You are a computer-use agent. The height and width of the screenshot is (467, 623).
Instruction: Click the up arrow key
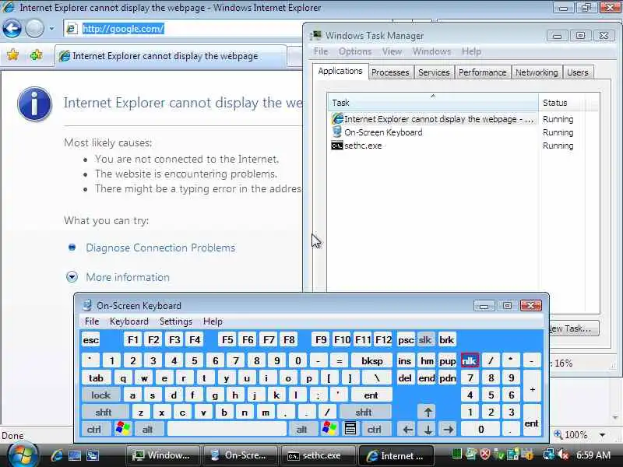click(x=428, y=413)
